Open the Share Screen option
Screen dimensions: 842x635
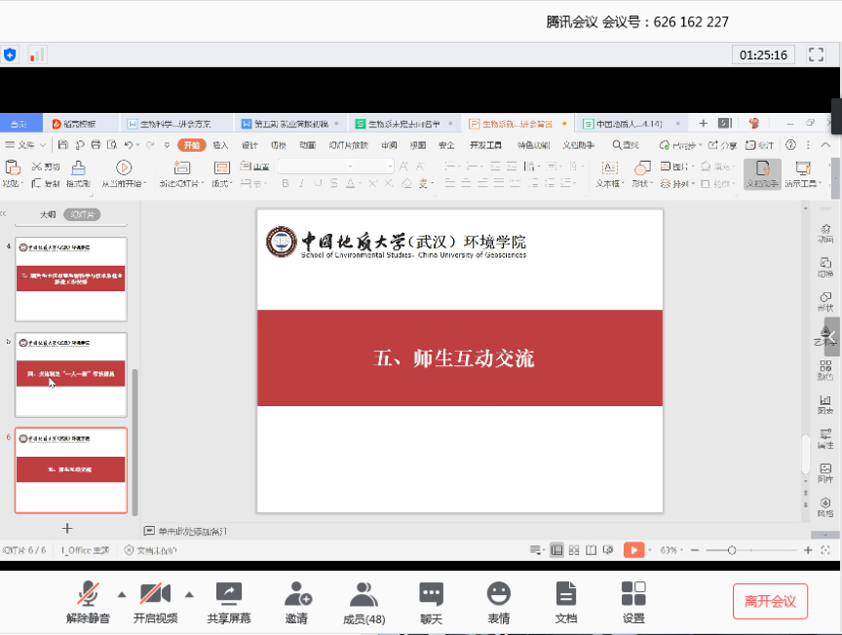click(x=228, y=602)
